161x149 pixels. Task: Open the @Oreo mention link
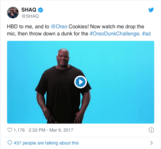point(59,27)
